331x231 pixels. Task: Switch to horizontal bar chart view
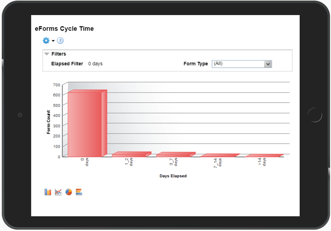(79, 192)
